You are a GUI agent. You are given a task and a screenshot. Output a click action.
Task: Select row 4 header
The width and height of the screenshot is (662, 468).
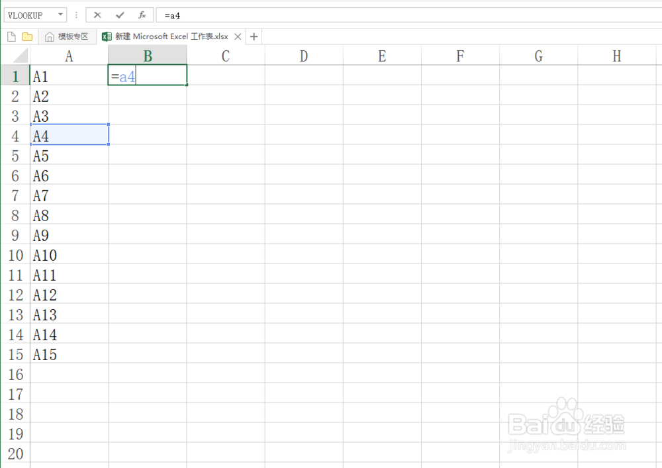pos(15,136)
